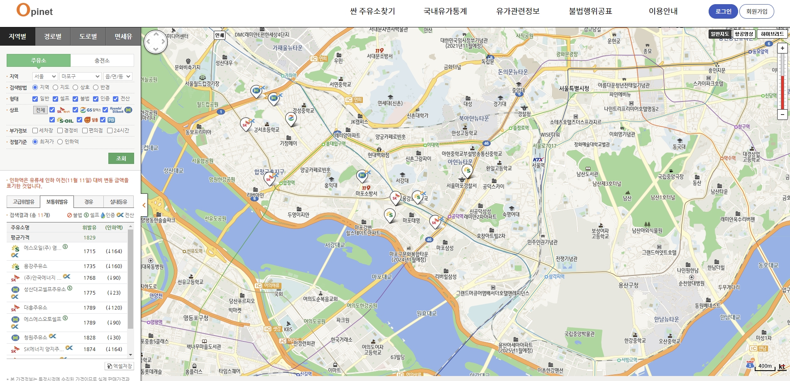Click the 전산 OK badge beside 청원주유소
Image resolution: width=790 pixels, height=381 pixels.
click(x=52, y=336)
